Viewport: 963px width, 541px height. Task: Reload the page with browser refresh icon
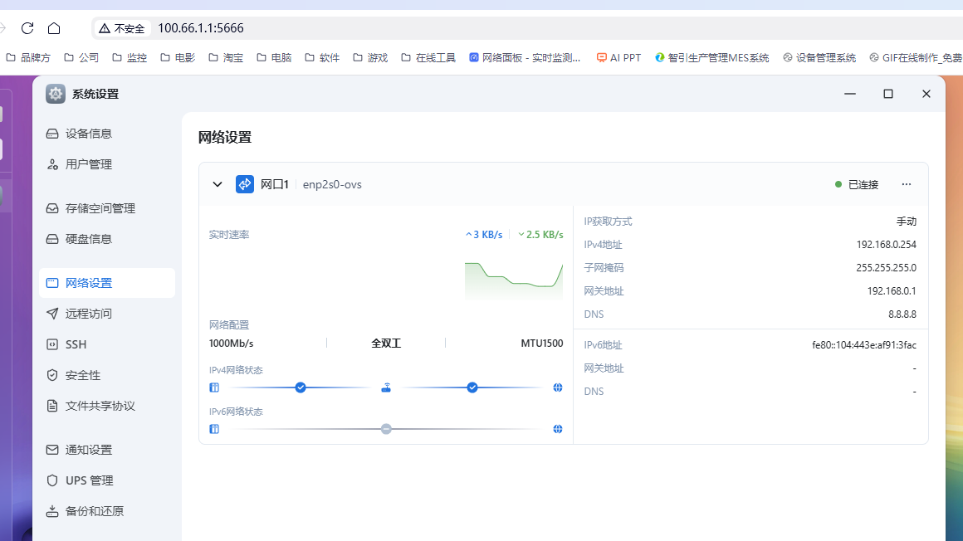tap(27, 28)
